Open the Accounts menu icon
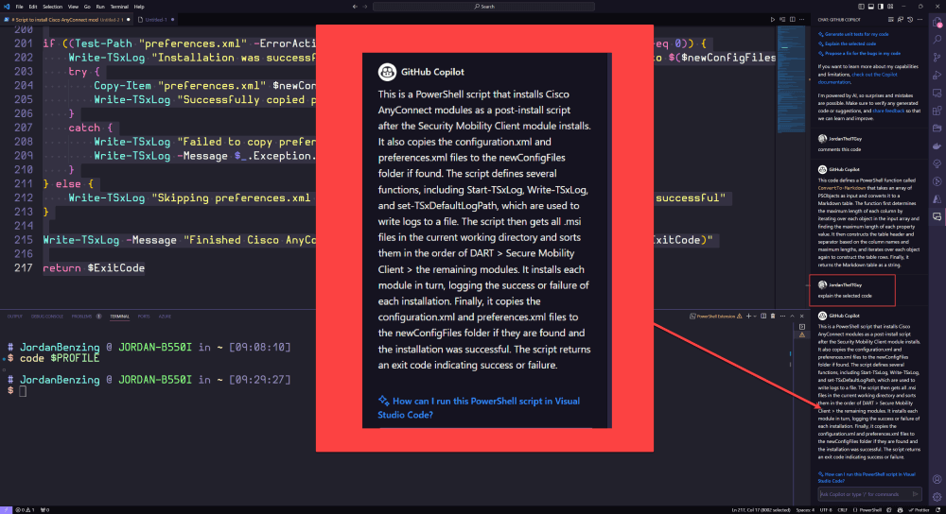 click(937, 480)
